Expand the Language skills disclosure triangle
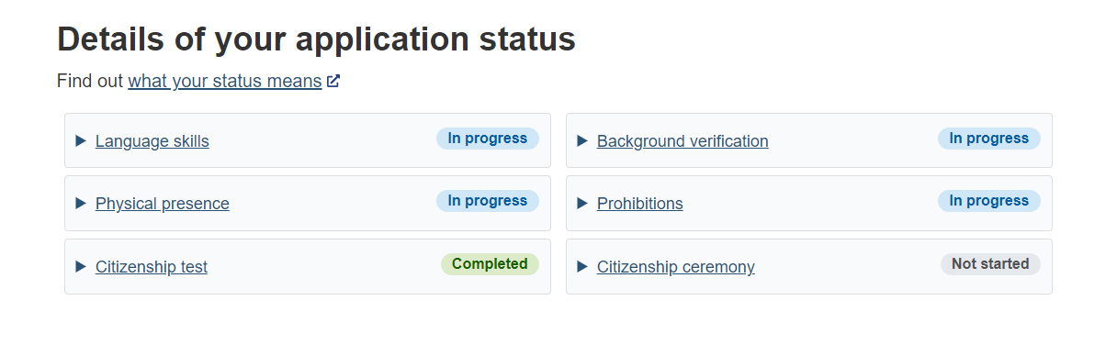Image resolution: width=1117 pixels, height=345 pixels. click(81, 141)
